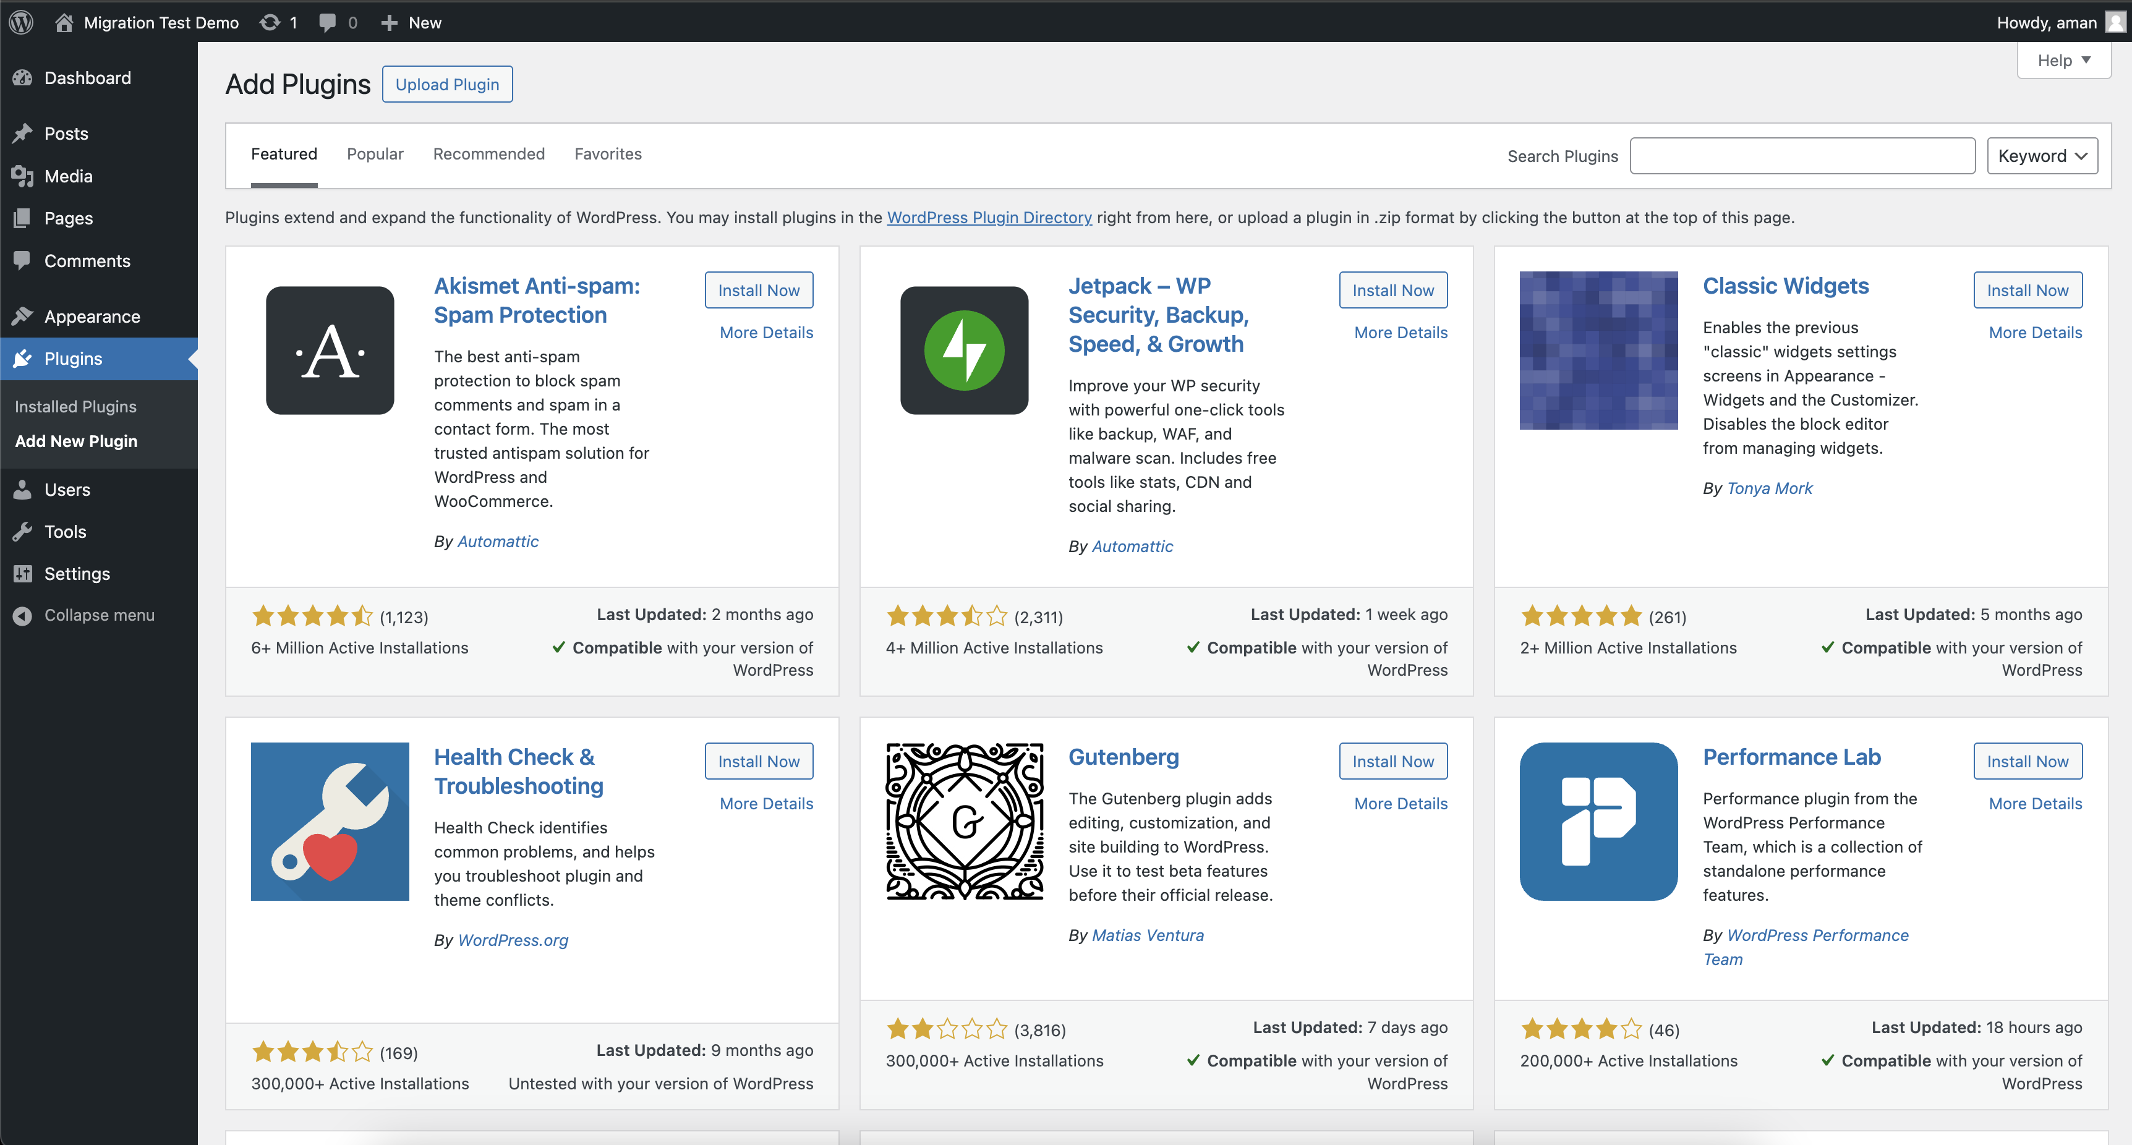Open Installed Plugins in the sidebar
The height and width of the screenshot is (1145, 2132).
pos(75,406)
